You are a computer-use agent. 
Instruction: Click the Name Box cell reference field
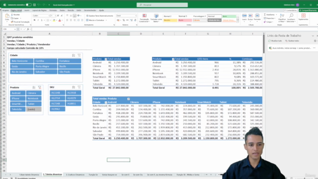[9, 29]
